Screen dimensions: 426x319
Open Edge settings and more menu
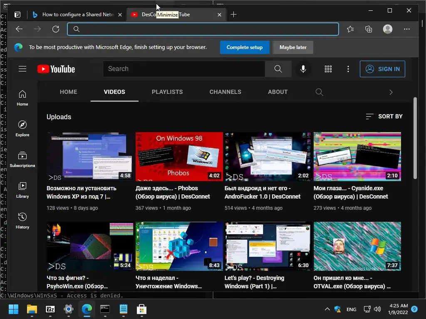407,29
